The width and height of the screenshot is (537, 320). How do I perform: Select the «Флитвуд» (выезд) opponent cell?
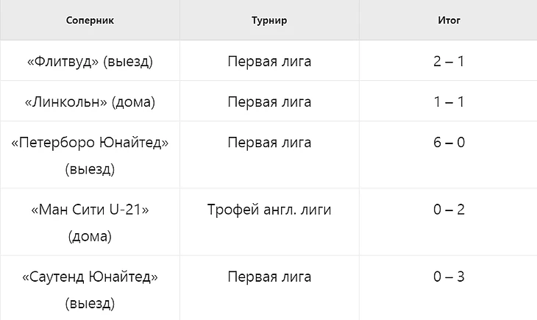[x=90, y=61]
